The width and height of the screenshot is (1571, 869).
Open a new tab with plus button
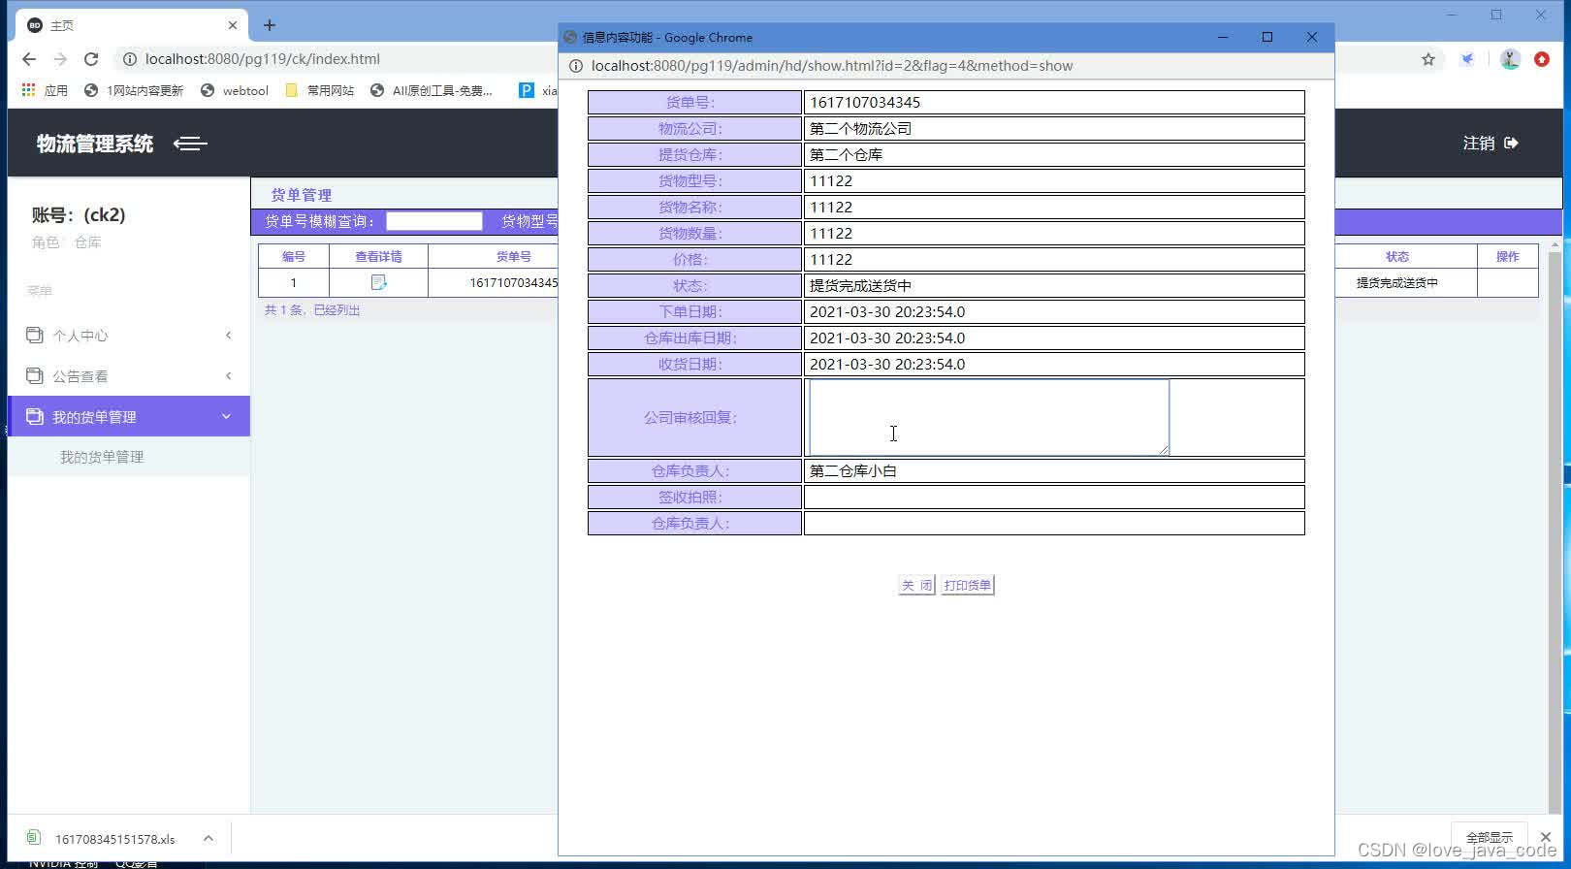point(270,25)
